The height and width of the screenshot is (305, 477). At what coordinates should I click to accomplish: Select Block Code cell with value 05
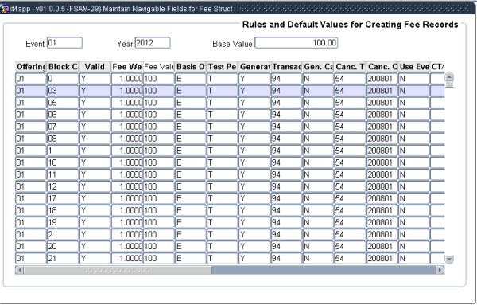[63, 103]
